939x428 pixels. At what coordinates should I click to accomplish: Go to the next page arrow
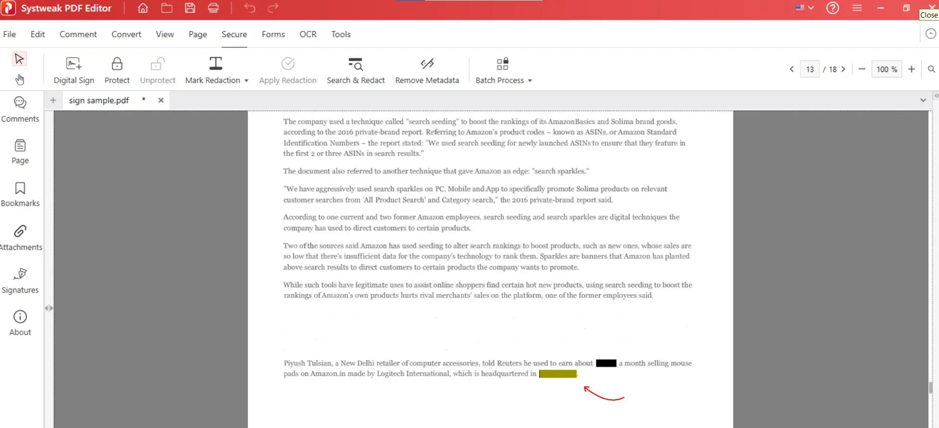(x=843, y=69)
